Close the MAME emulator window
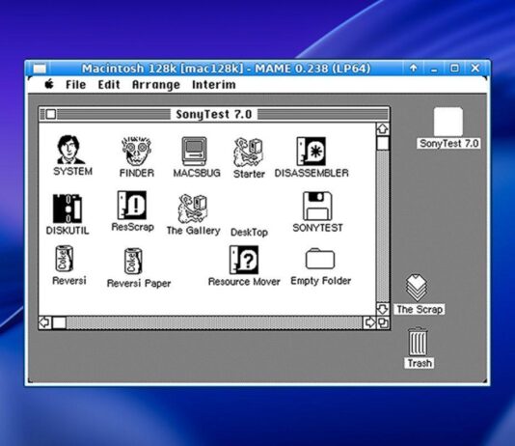515x446 pixels. [x=474, y=68]
